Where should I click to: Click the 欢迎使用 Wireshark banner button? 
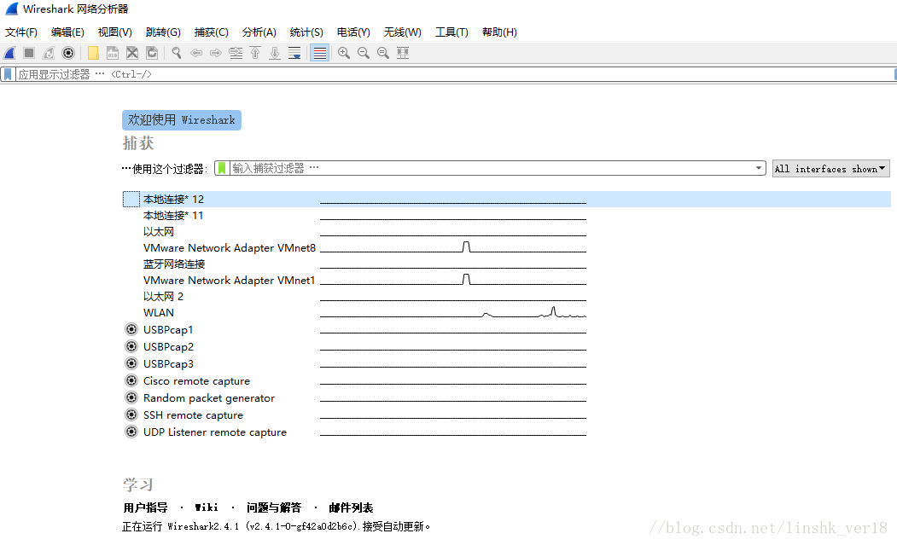(x=181, y=120)
